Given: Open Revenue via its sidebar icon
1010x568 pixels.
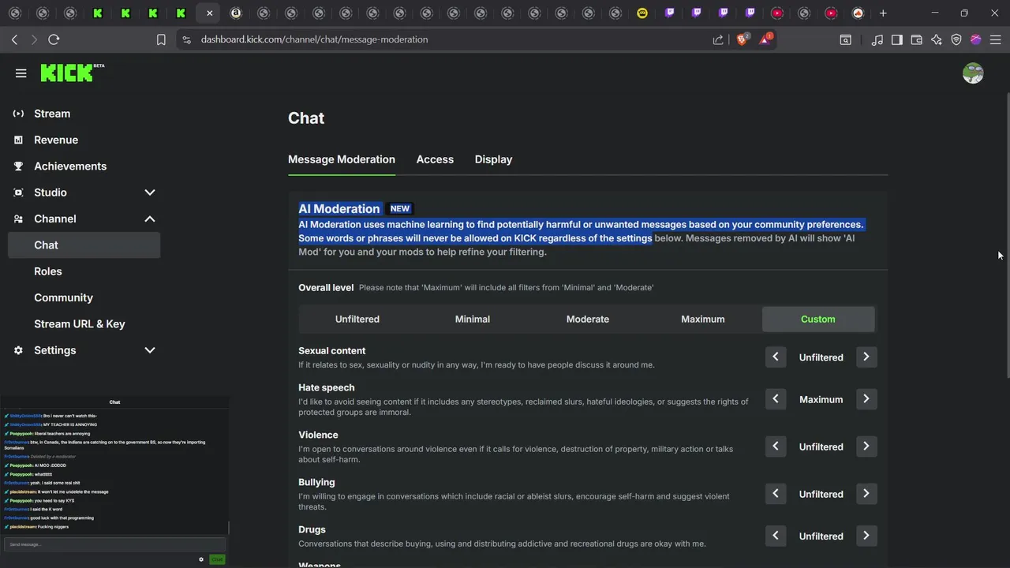Looking at the screenshot, I should coord(18,140).
